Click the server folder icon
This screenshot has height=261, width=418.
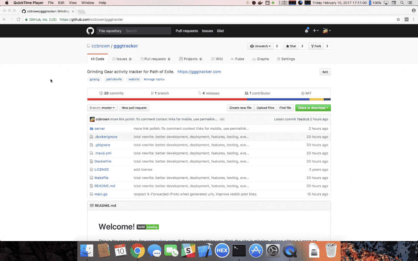91,129
